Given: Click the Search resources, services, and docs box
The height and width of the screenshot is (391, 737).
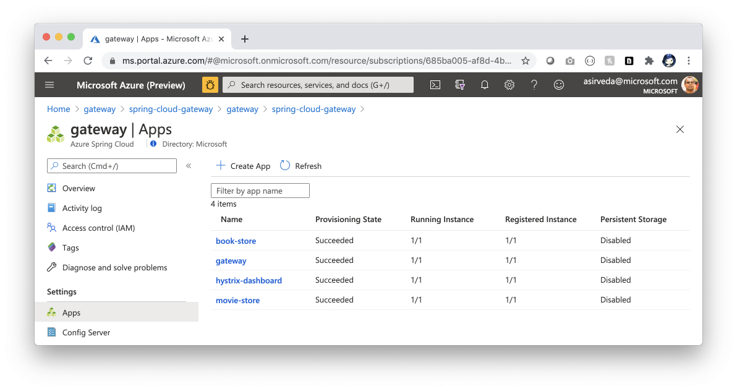Looking at the screenshot, I should pos(318,85).
